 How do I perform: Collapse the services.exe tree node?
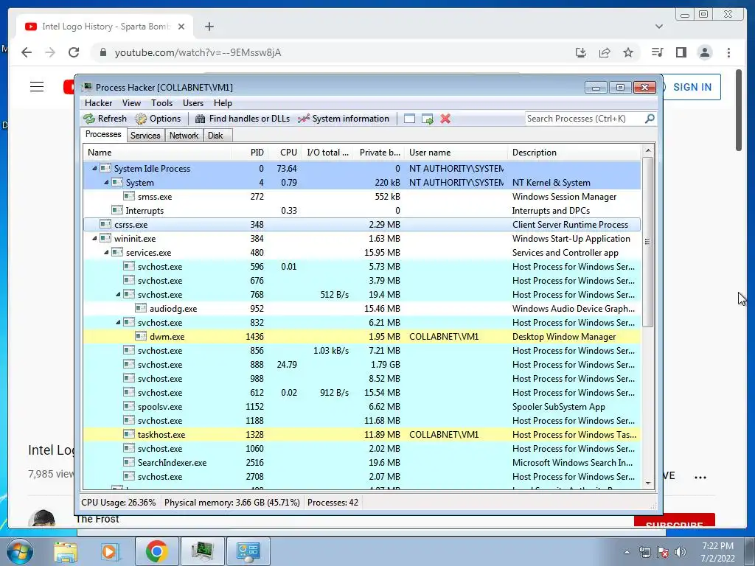pyautogui.click(x=106, y=252)
